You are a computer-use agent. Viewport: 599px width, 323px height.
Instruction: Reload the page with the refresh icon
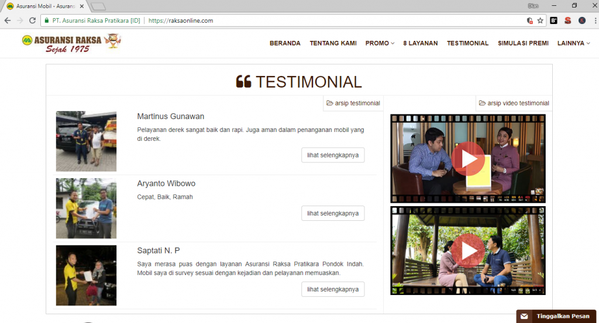[33, 20]
